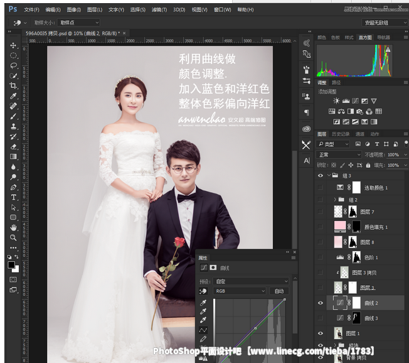Select the Hand tool
The width and height of the screenshot is (409, 363).
coord(13,227)
